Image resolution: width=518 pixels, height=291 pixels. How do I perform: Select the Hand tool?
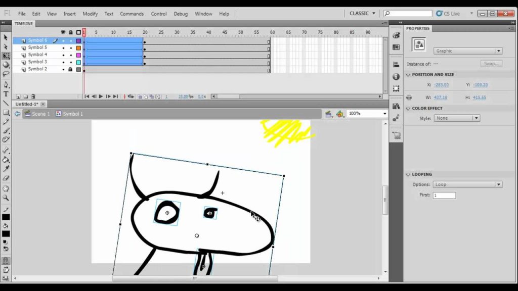point(6,189)
